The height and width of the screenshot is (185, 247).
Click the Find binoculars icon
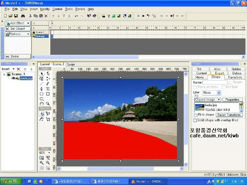[23, 16]
